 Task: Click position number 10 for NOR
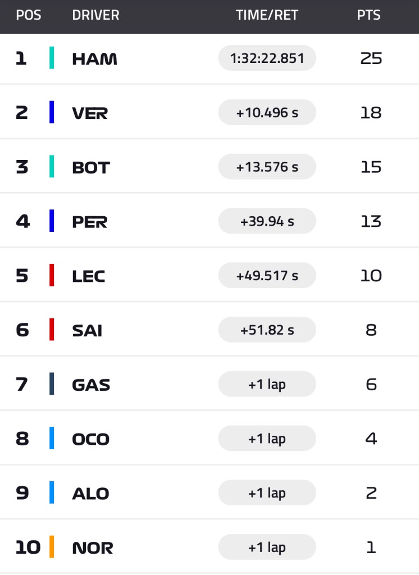(x=28, y=547)
